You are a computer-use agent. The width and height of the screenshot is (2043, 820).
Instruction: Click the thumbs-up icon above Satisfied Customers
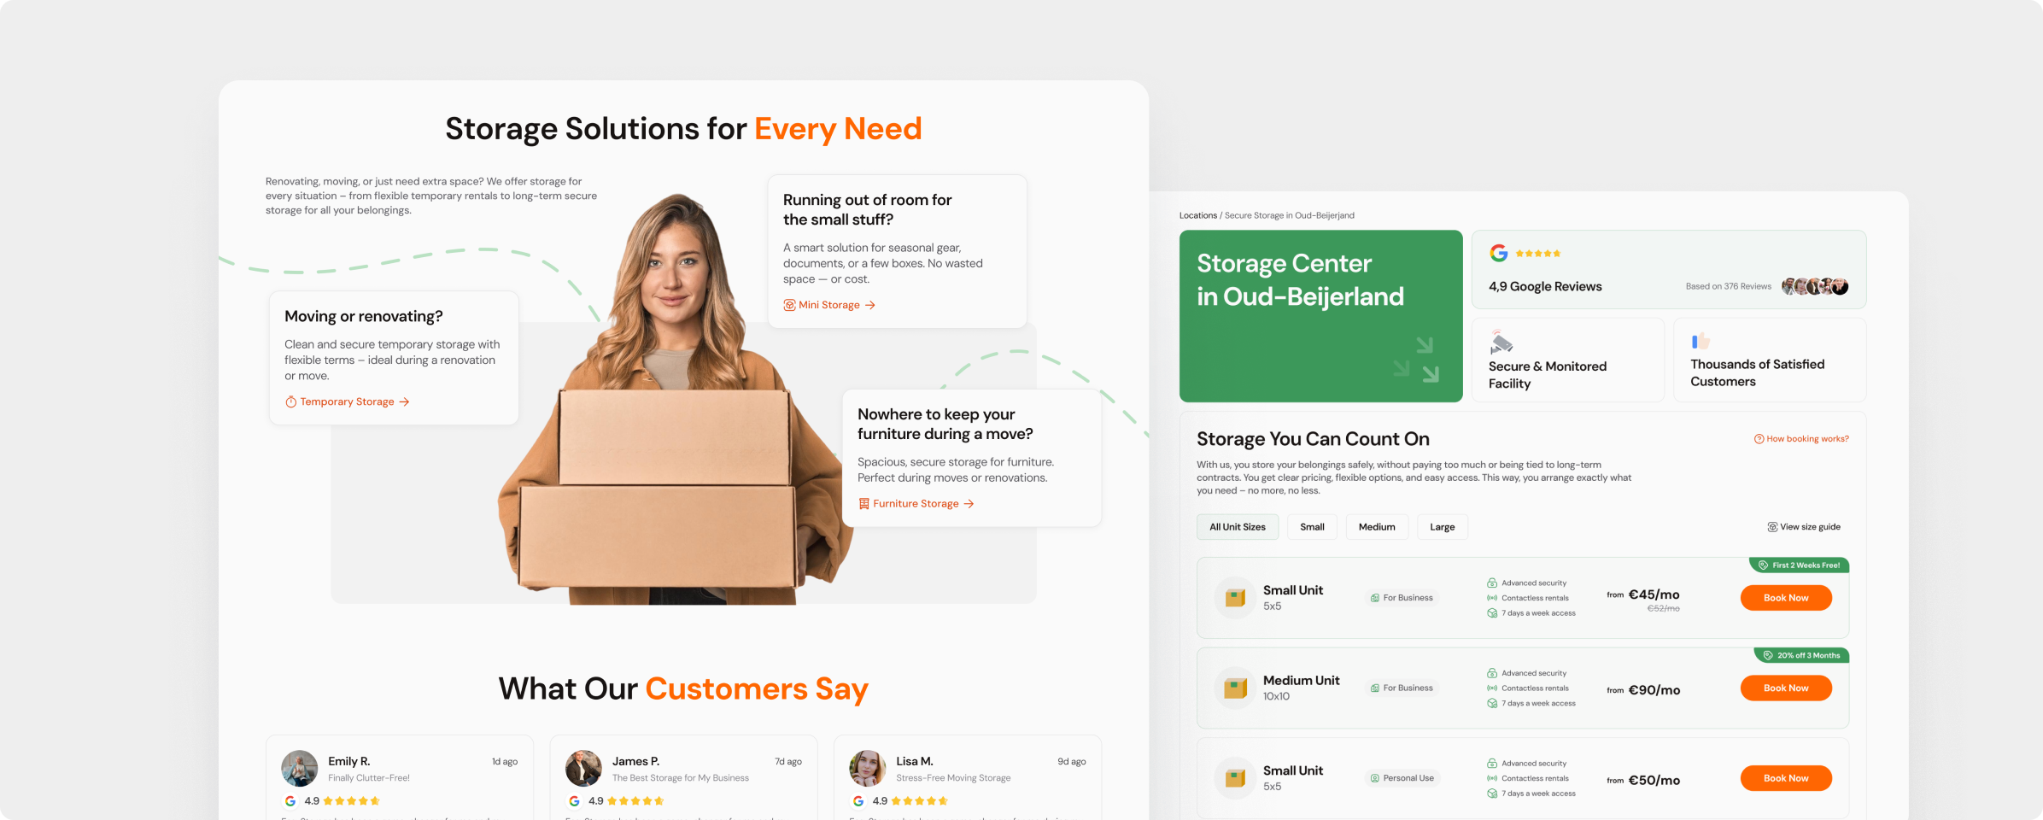click(x=1701, y=341)
